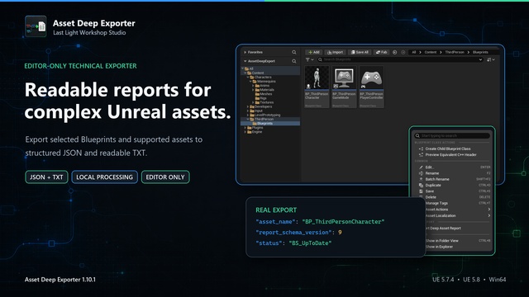Expand the Engine folder arrow

click(x=245, y=132)
